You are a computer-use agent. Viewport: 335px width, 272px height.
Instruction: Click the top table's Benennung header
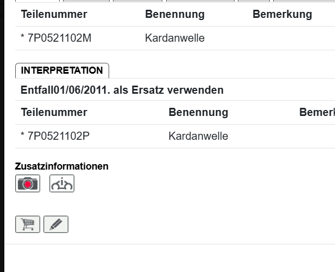[x=174, y=15]
